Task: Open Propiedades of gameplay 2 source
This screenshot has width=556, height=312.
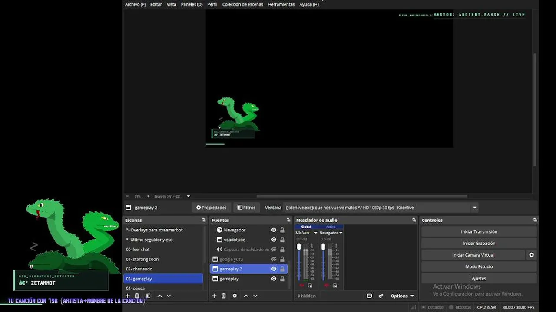Action: click(212, 208)
